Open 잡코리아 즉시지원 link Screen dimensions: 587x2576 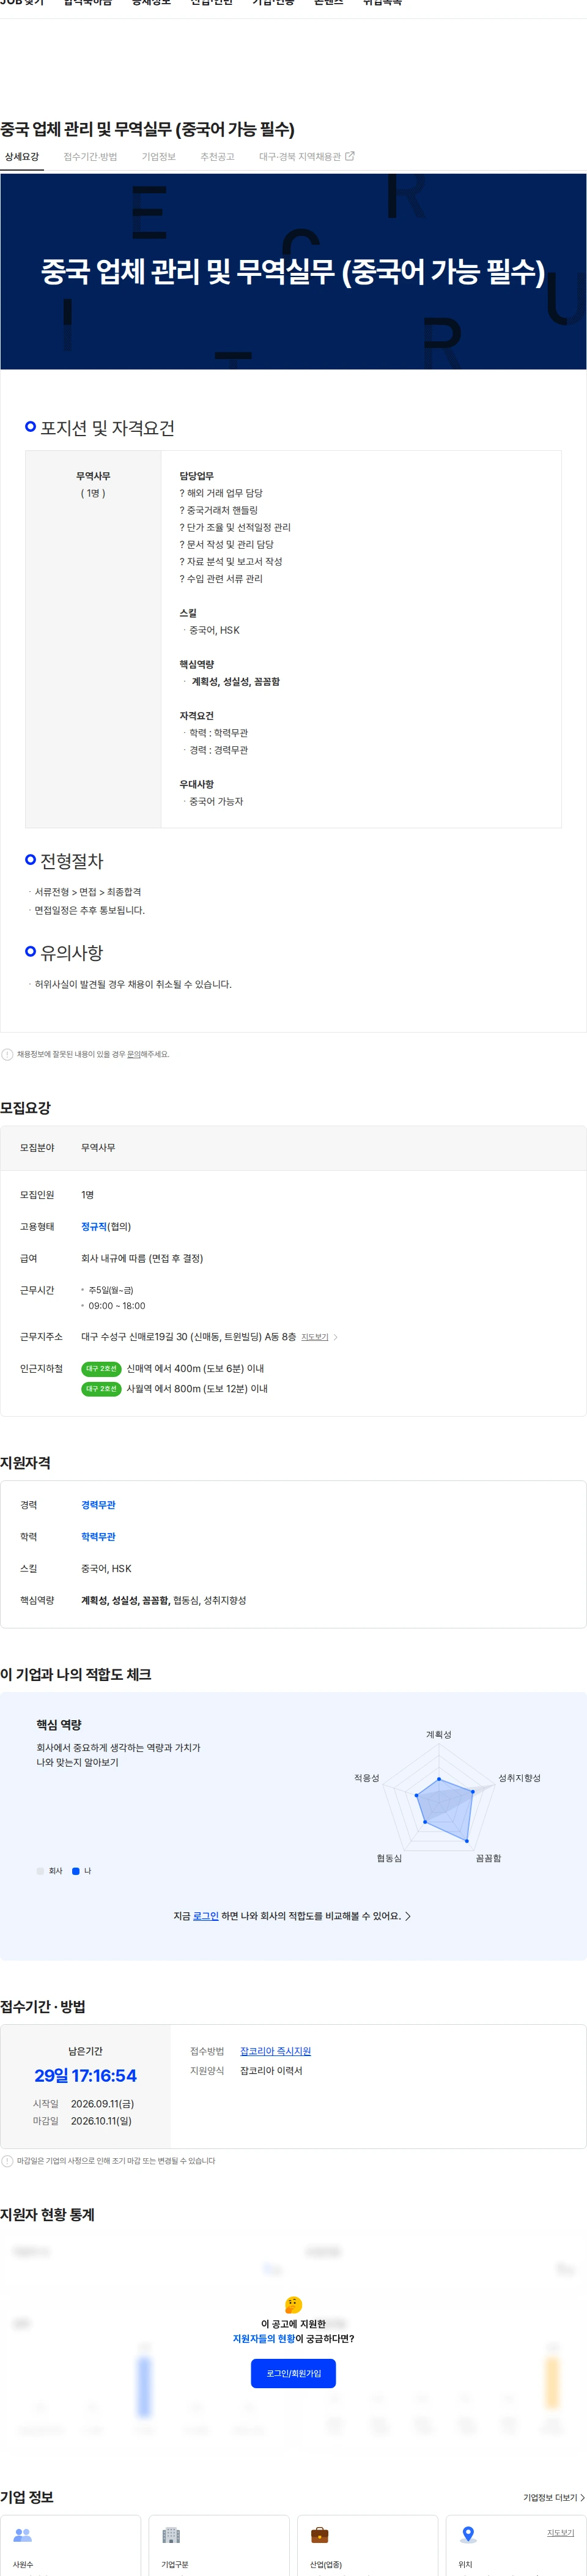[275, 2051]
